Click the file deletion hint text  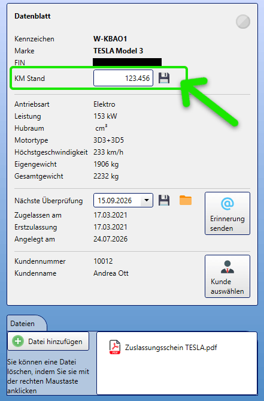click(x=48, y=376)
